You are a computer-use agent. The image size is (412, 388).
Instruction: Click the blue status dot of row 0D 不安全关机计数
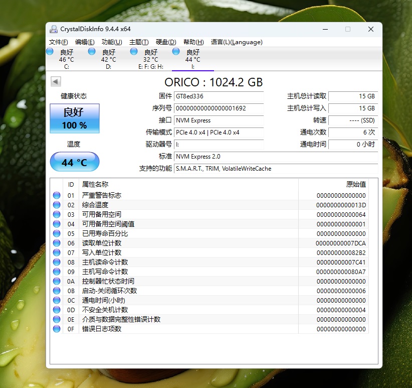click(57, 310)
